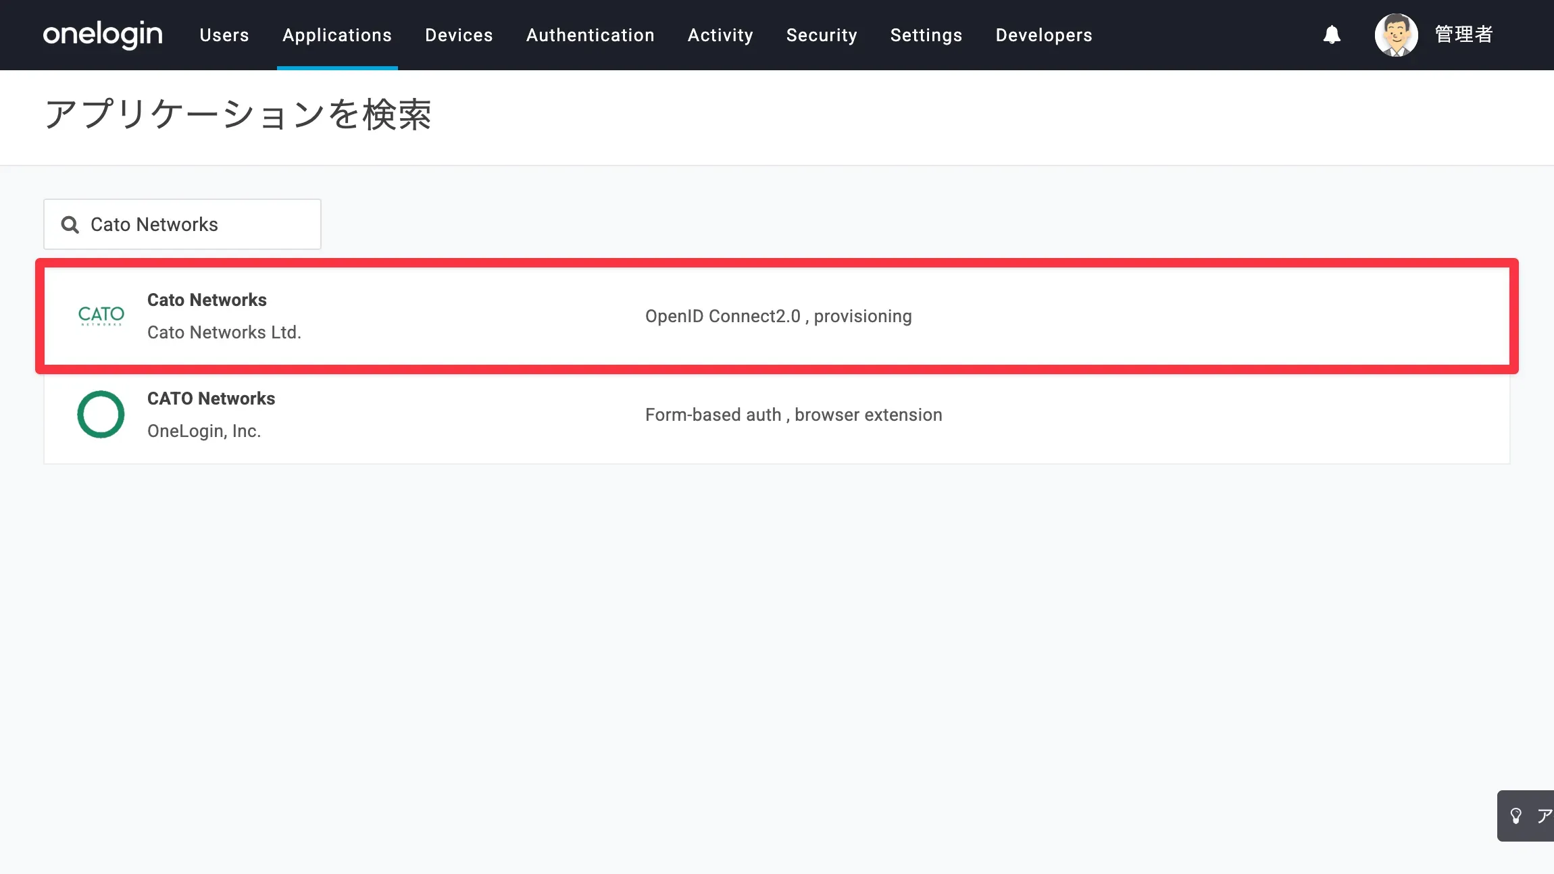This screenshot has height=874, width=1554.
Task: Open the Authentication menu
Action: pos(590,35)
